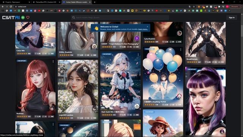This screenshot has height=137, width=243.
Task: Select Civitai Stable Diffusion models tab
Action: coord(77,2)
